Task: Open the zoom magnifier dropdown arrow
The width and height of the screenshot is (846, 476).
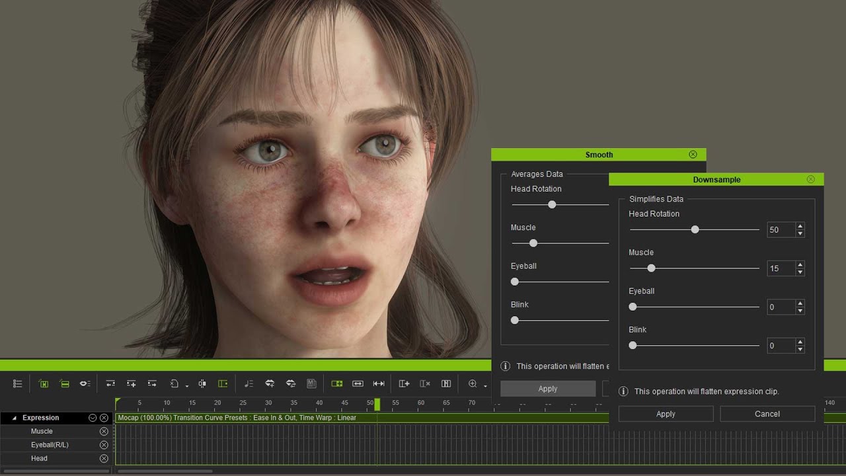Action: coord(485,385)
